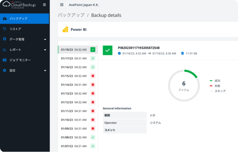The width and height of the screenshot is (238, 152).
Task: Click the failed status icon for 01/09/23
Action: click(x=93, y=129)
